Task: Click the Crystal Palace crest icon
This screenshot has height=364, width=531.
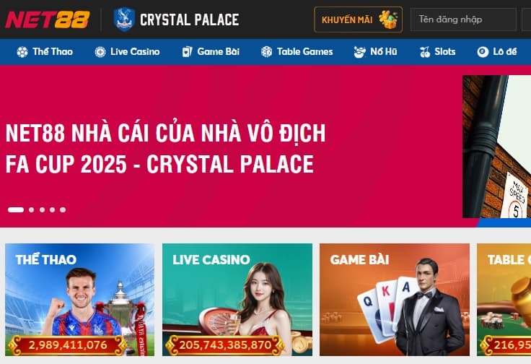Action: click(124, 19)
